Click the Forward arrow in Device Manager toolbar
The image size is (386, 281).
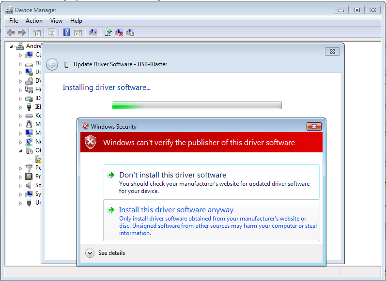point(22,32)
